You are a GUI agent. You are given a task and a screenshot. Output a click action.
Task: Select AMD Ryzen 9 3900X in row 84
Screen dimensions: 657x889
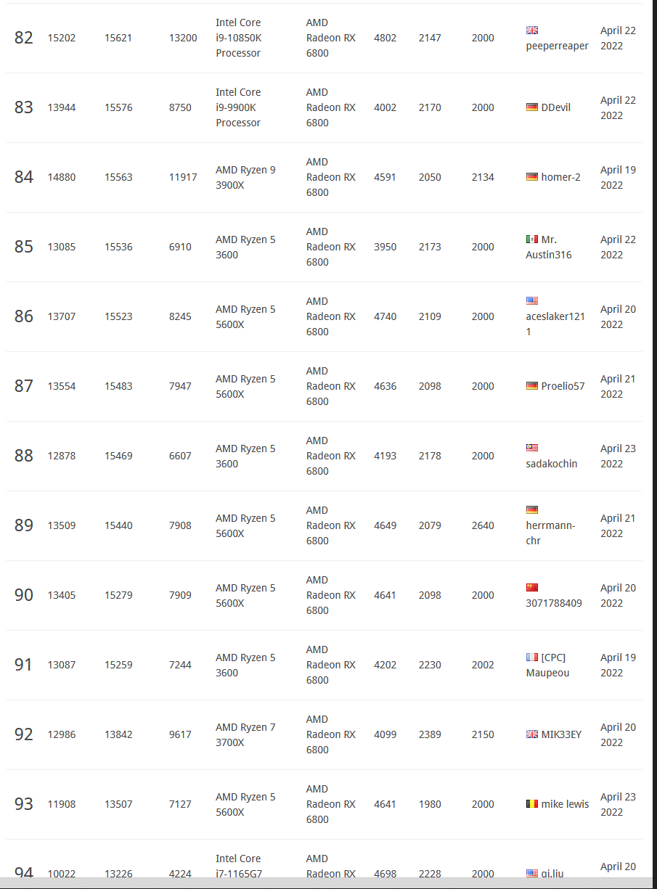[x=245, y=177]
